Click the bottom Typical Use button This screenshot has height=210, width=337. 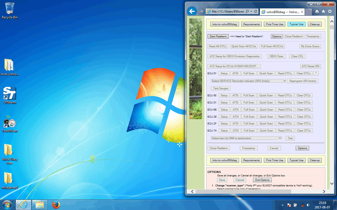[x=296, y=160]
